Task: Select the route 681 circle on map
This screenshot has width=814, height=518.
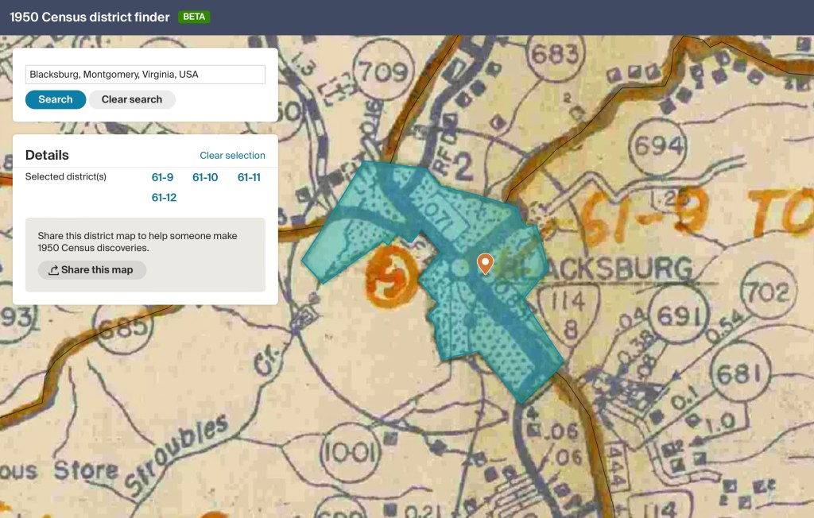Action: point(742,373)
